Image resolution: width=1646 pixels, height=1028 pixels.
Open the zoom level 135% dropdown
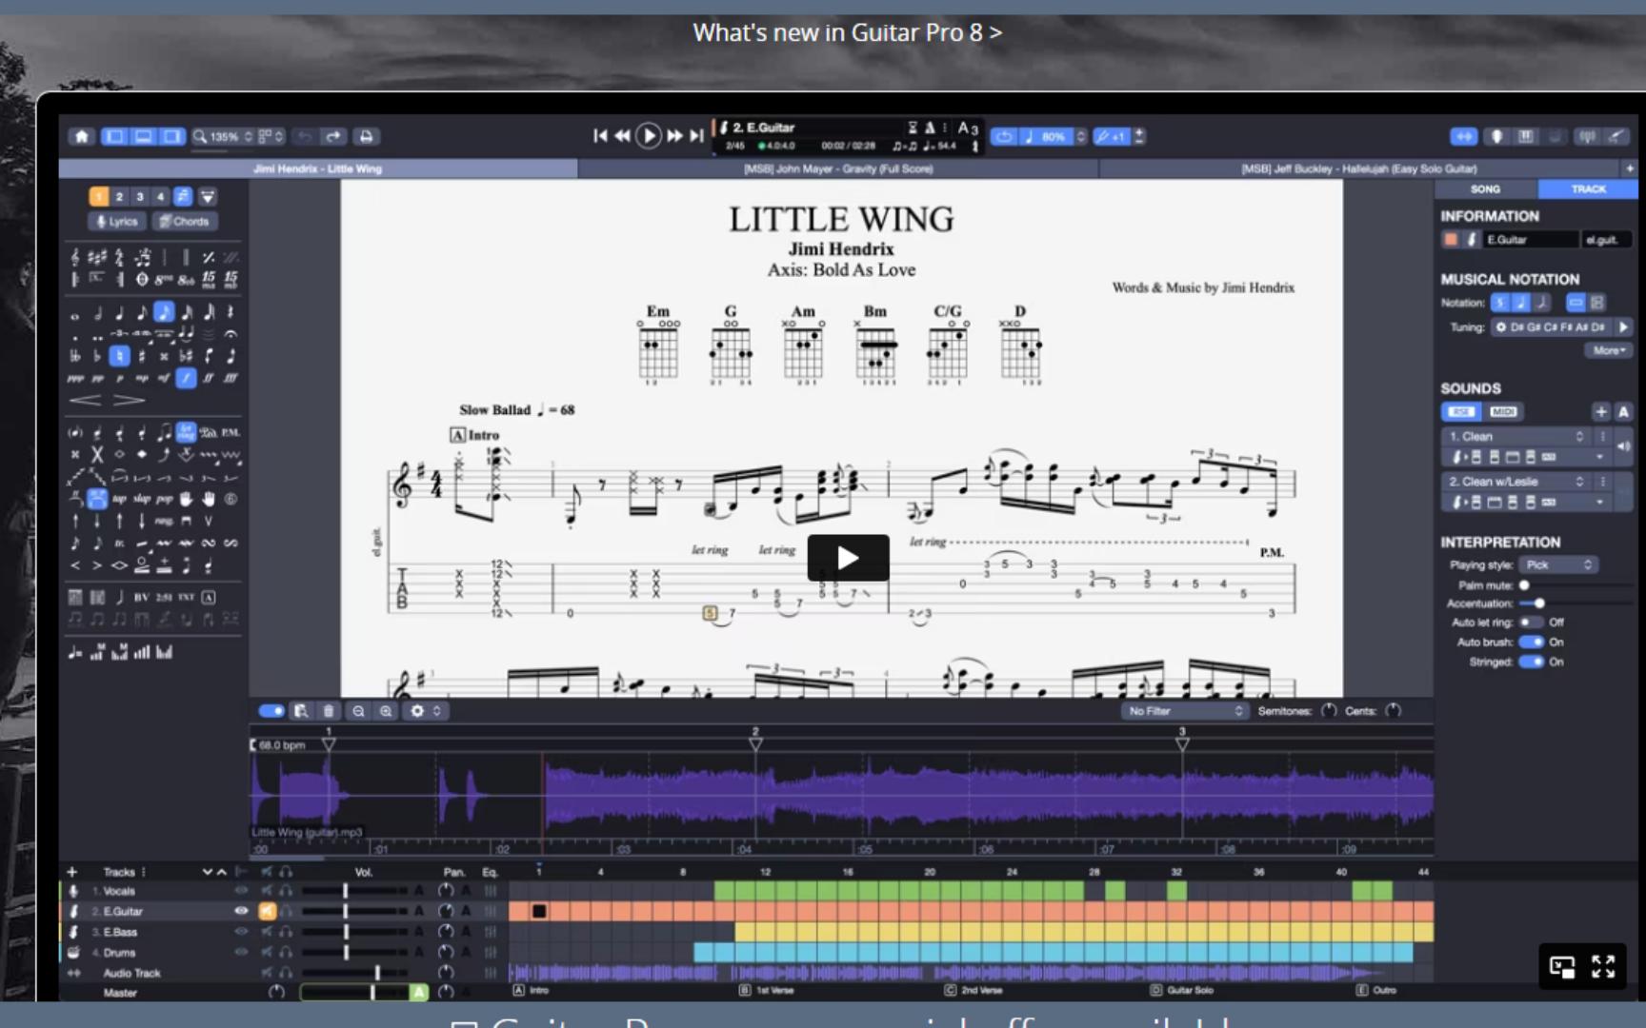[x=224, y=136]
